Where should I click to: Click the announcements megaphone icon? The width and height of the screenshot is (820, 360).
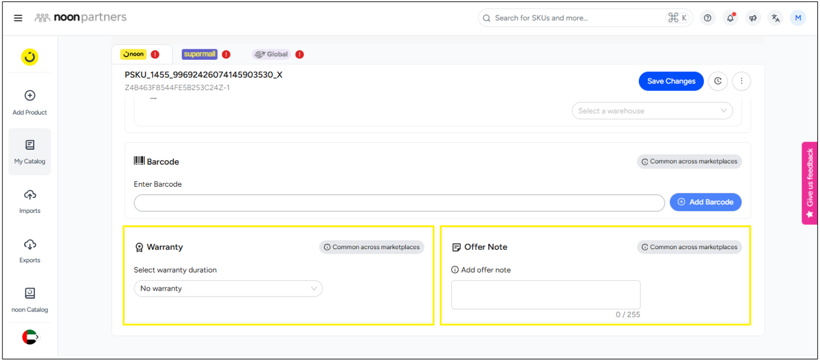753,18
